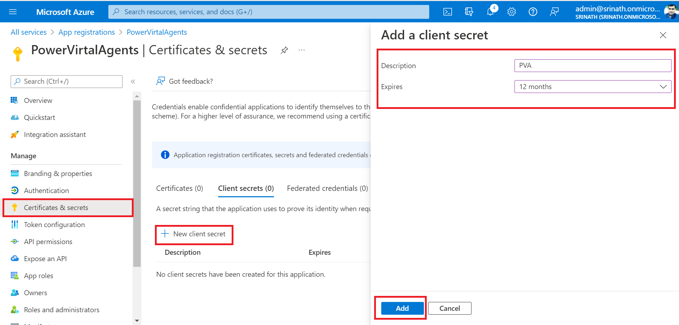Open the admin account menu
Viewport: 679px width, 325px height.
coord(625,12)
